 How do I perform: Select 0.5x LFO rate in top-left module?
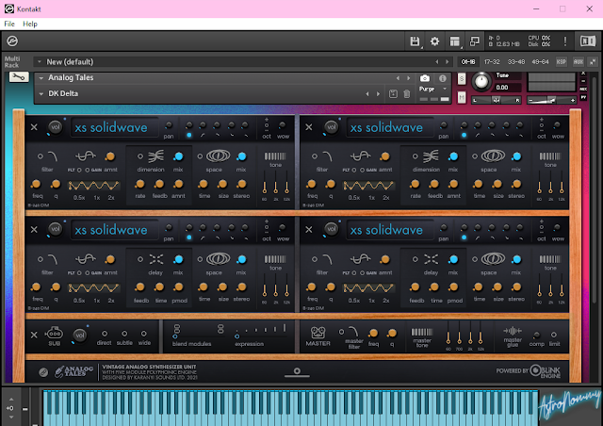tap(79, 197)
